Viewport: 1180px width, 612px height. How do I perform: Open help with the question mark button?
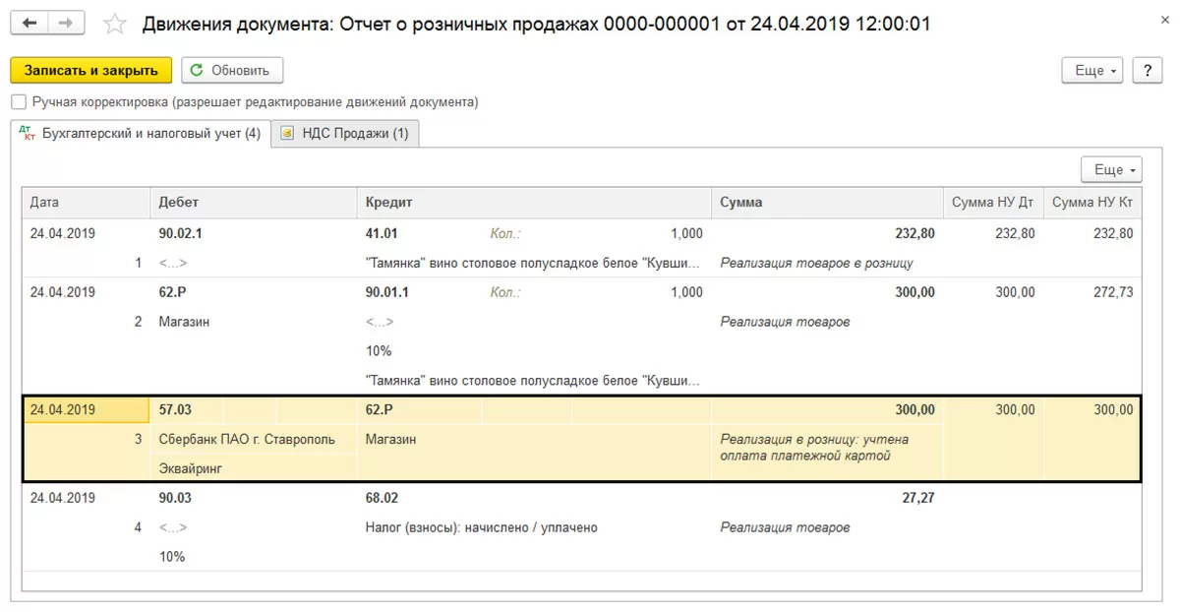(1147, 70)
